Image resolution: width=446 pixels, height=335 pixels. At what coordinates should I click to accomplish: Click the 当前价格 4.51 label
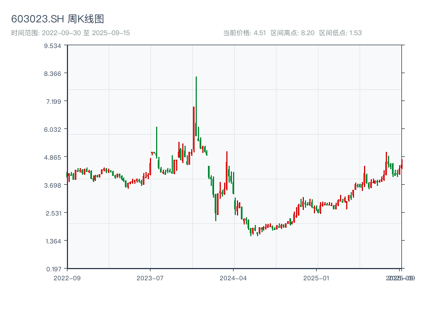[244, 33]
